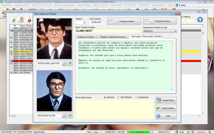214x134 pixels.
Task: Open Endereço e Contatos tab
Action: (87, 37)
